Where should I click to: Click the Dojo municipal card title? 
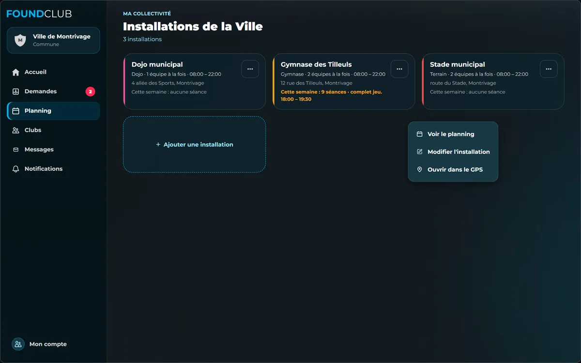157,64
